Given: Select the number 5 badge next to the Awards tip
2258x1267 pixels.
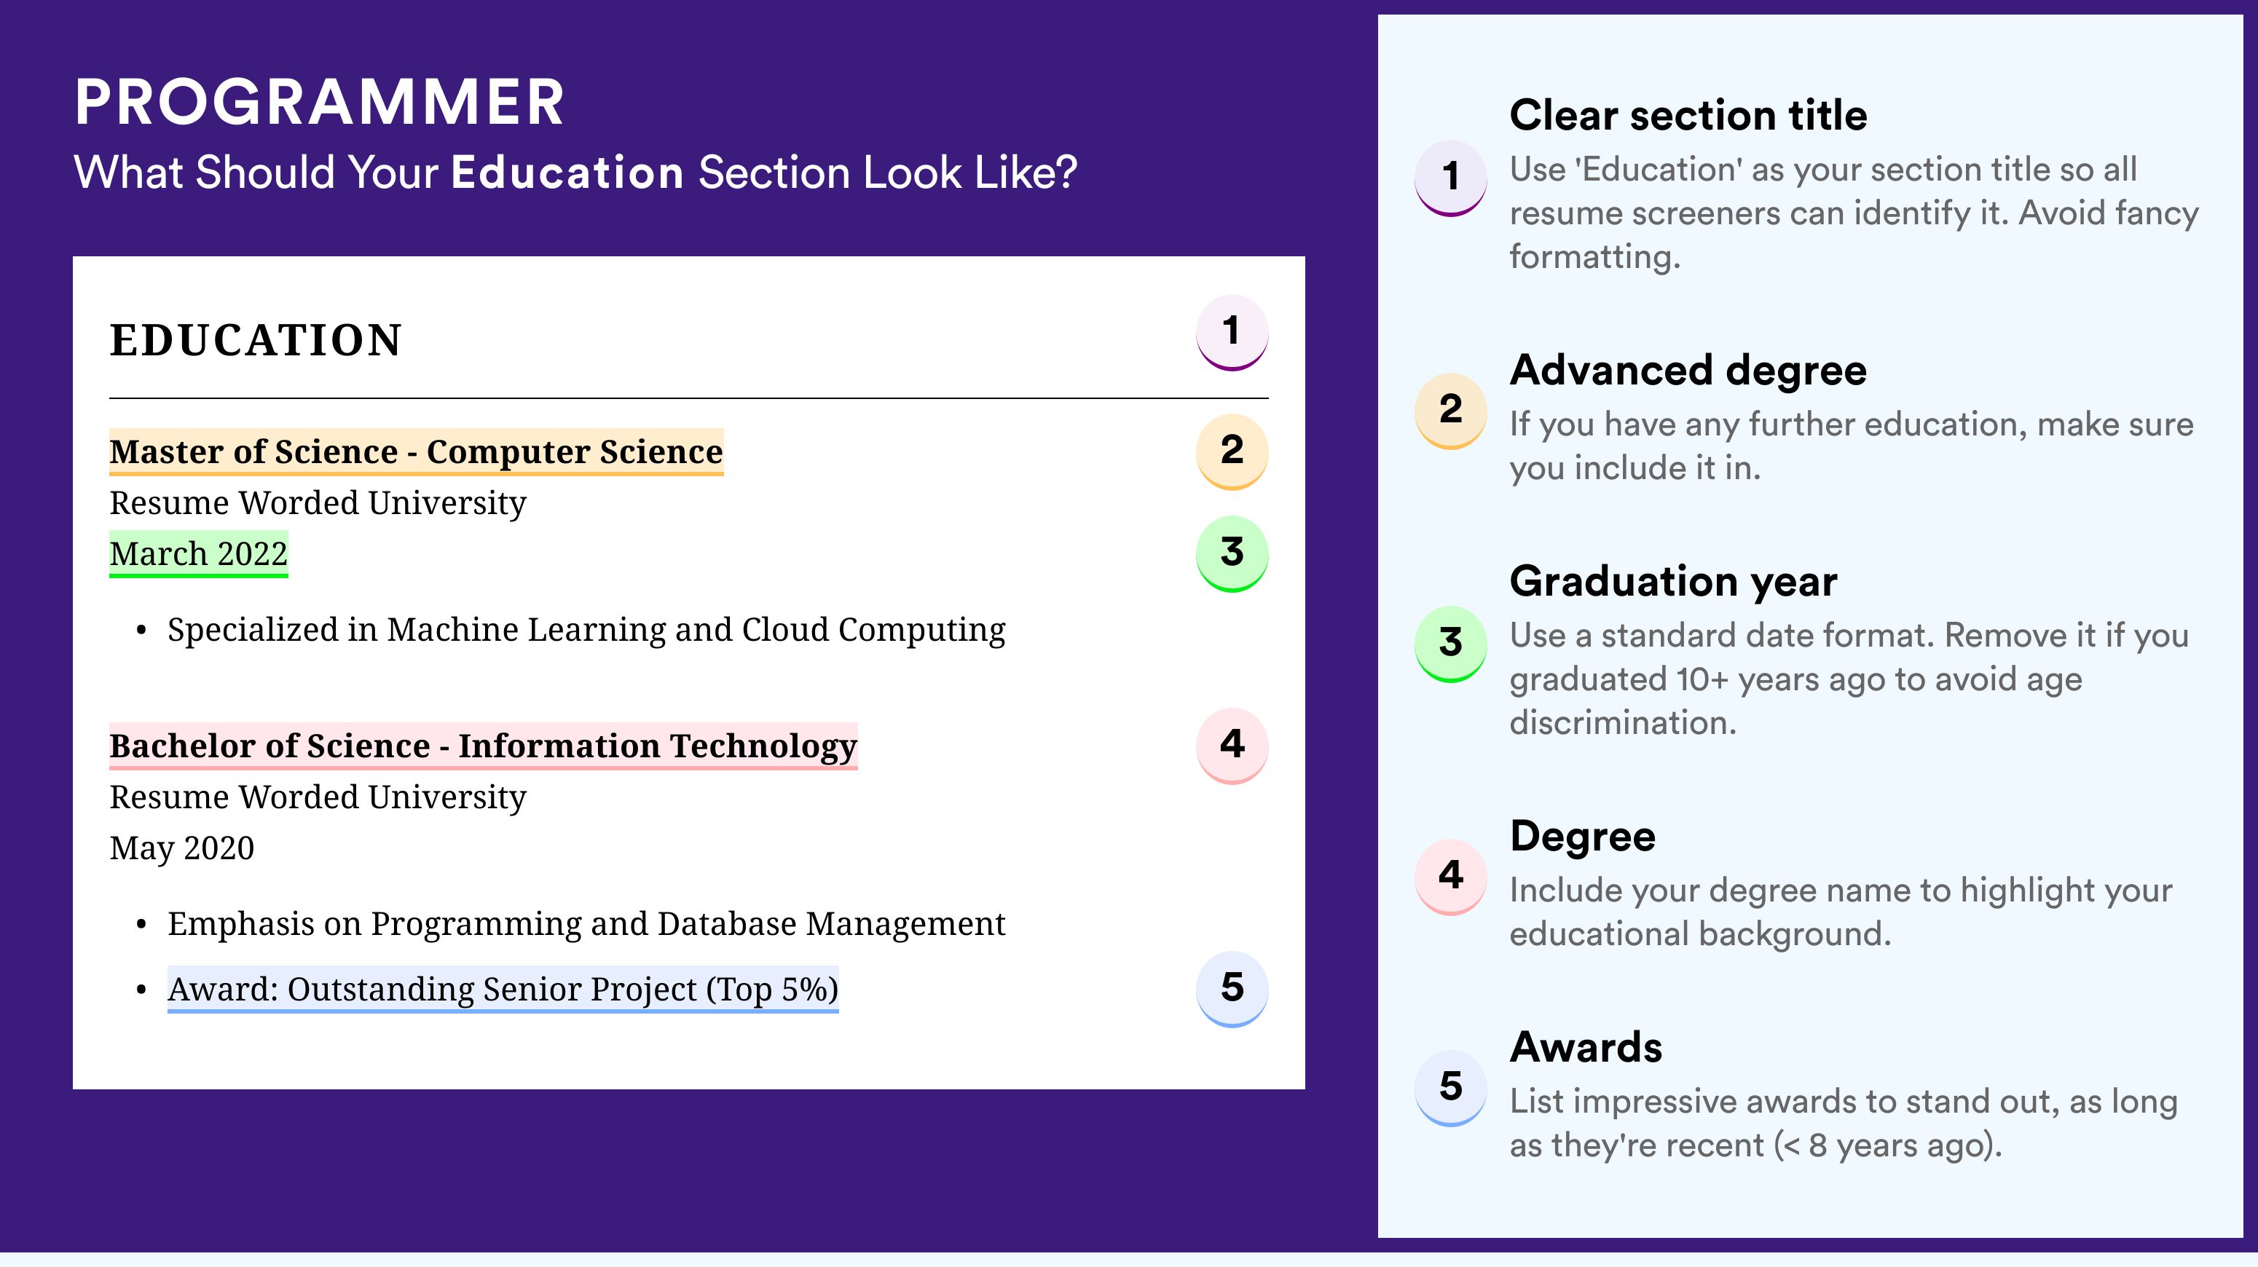Looking at the screenshot, I should pyautogui.click(x=1451, y=1089).
